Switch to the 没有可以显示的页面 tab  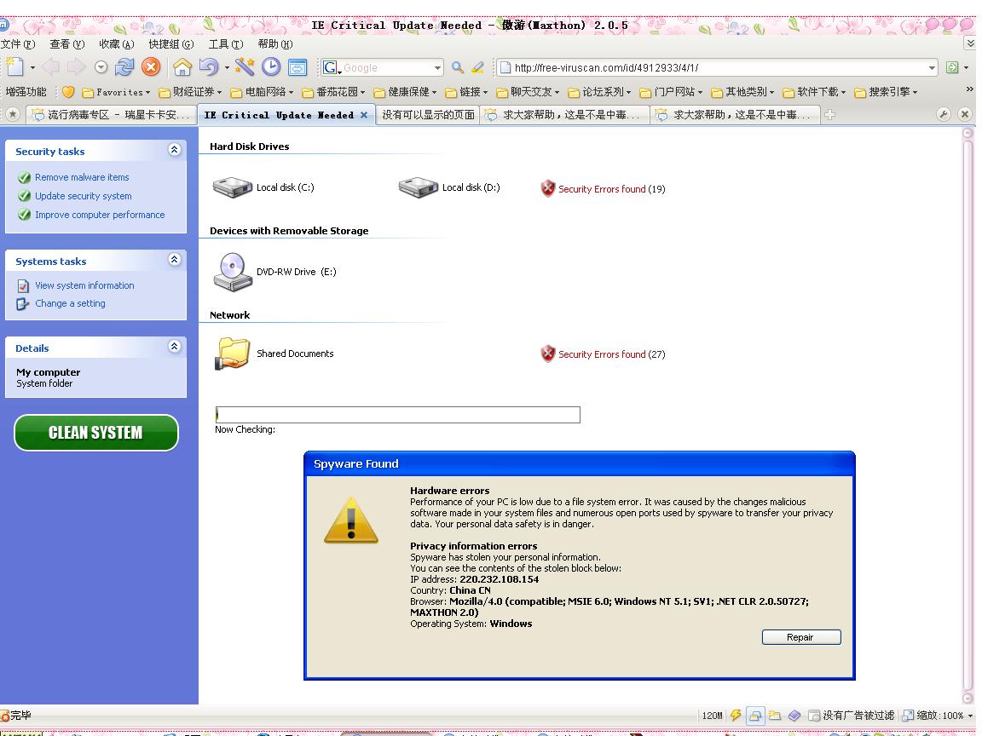[428, 115]
